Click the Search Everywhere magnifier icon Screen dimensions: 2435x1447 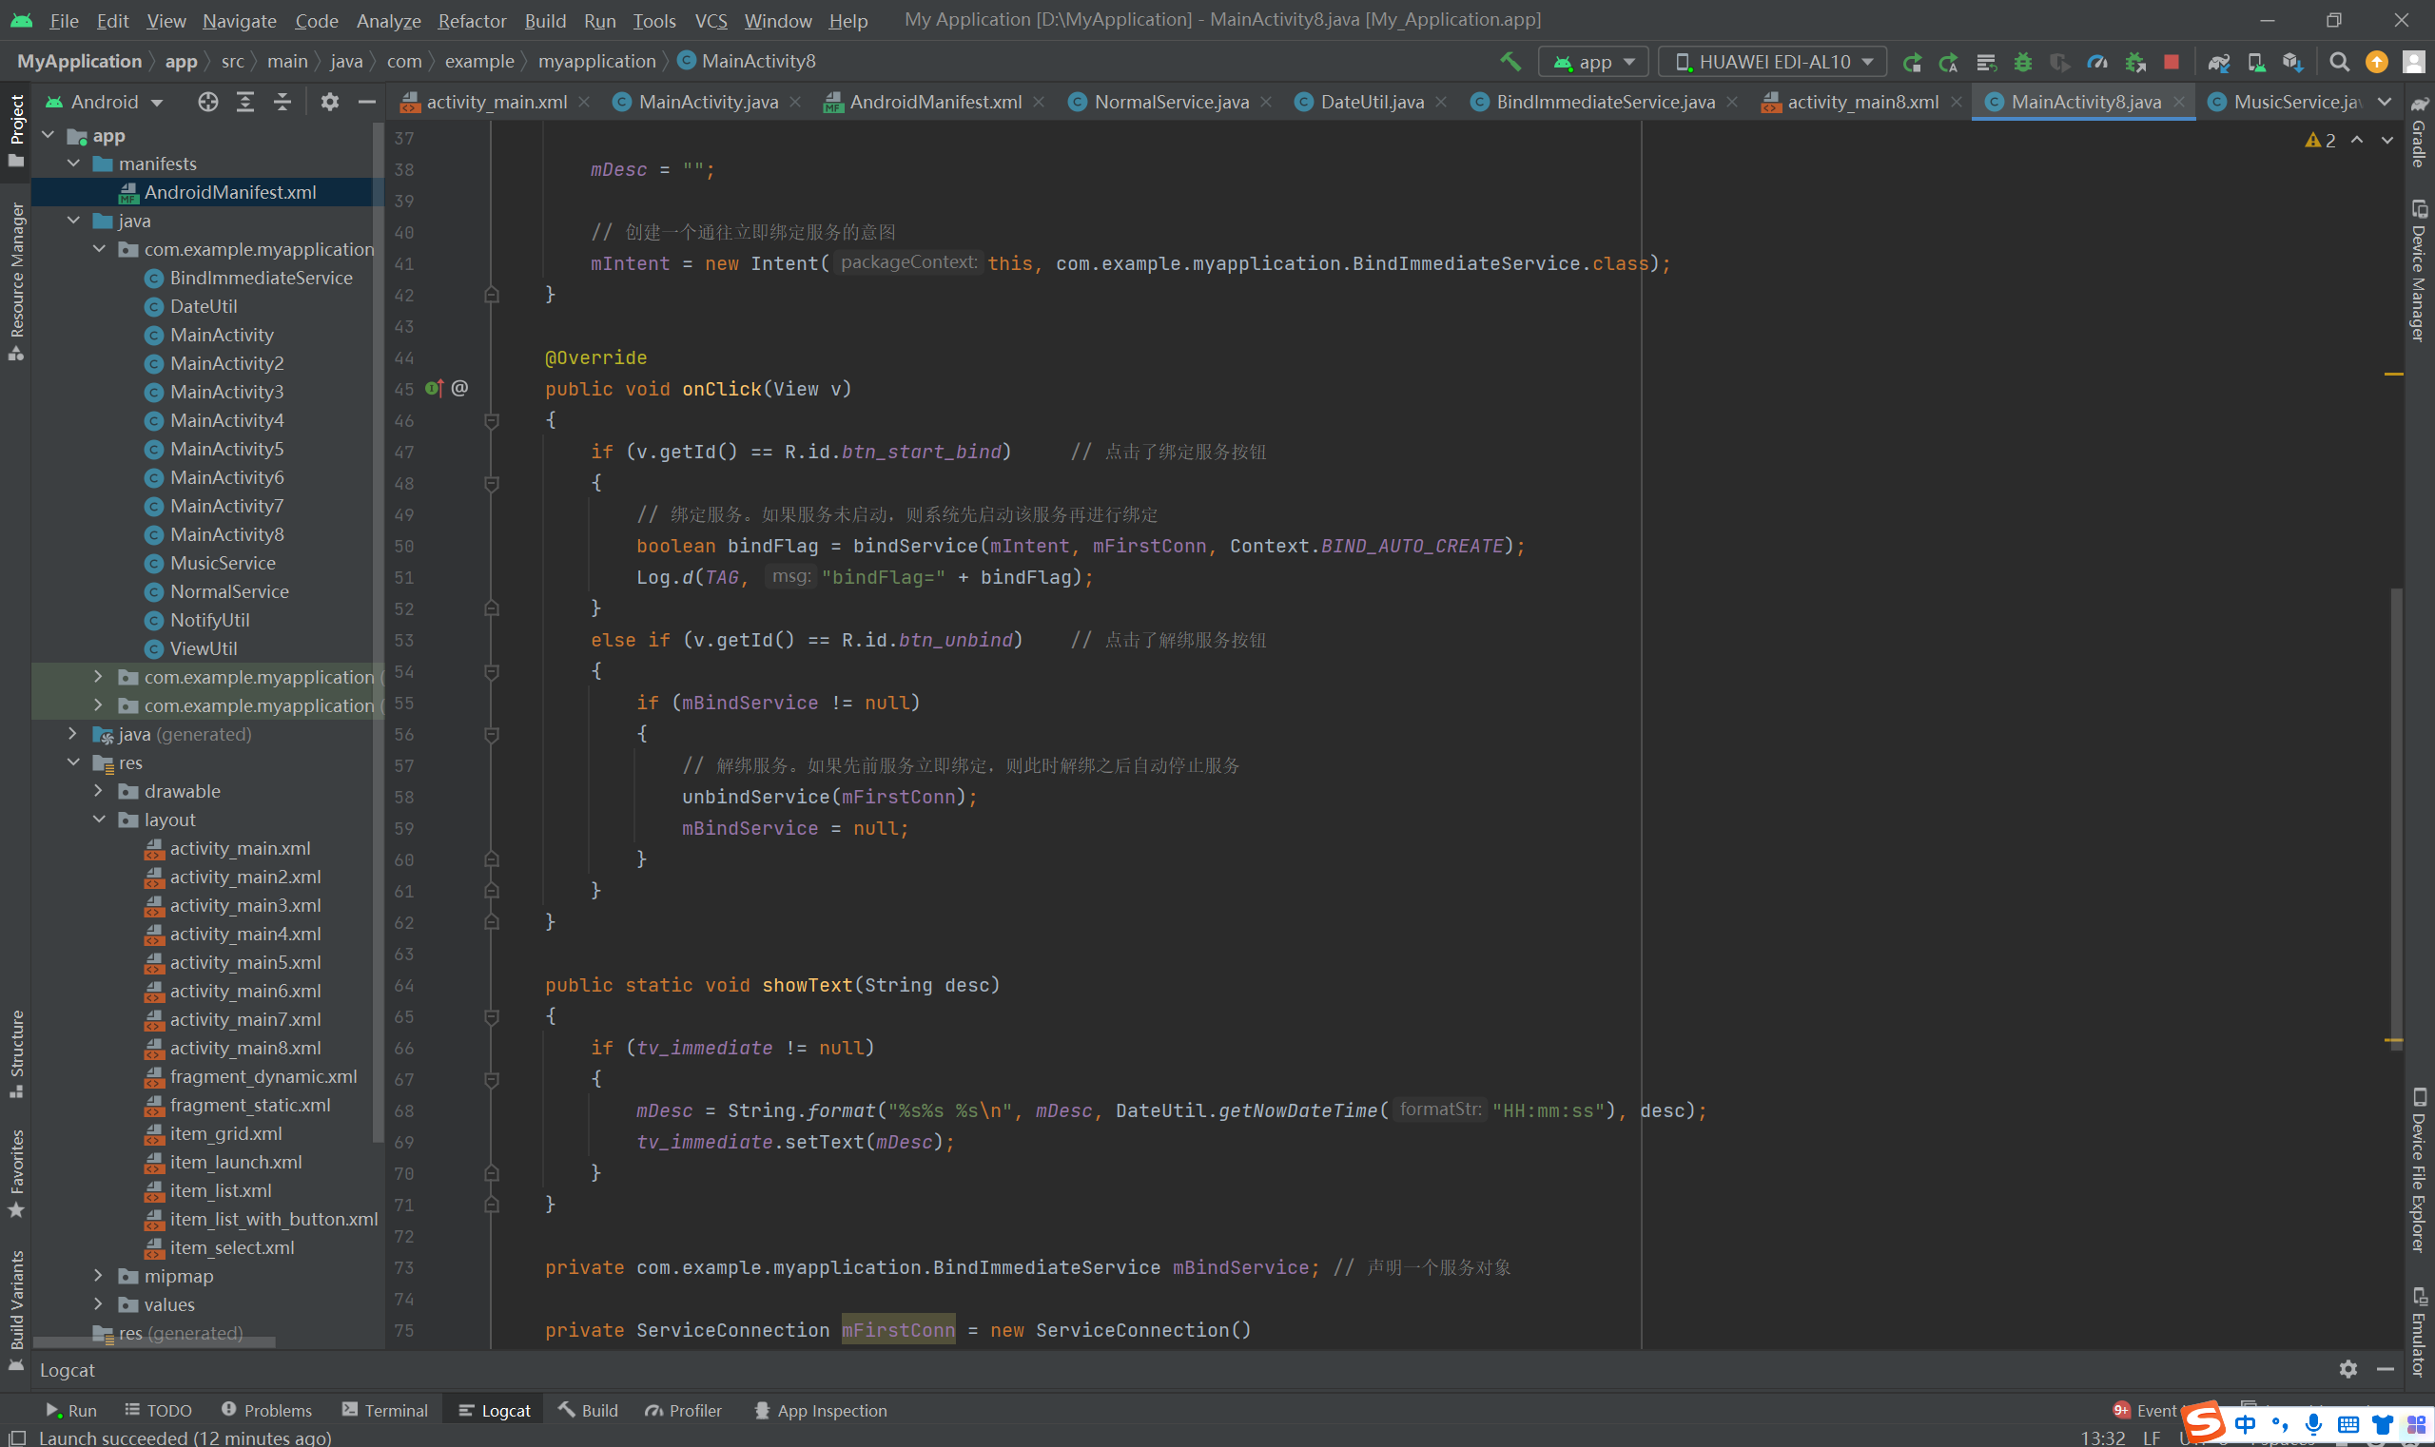(2338, 62)
